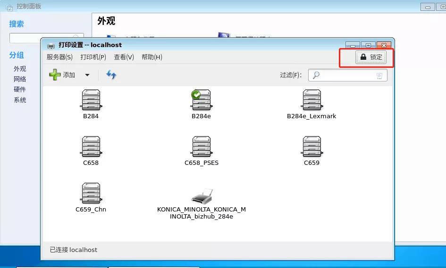Screen dimensions: 446x268
Task: Select the KONICA_MINOLTA bizhub_284e printer icon
Action: pyautogui.click(x=202, y=196)
